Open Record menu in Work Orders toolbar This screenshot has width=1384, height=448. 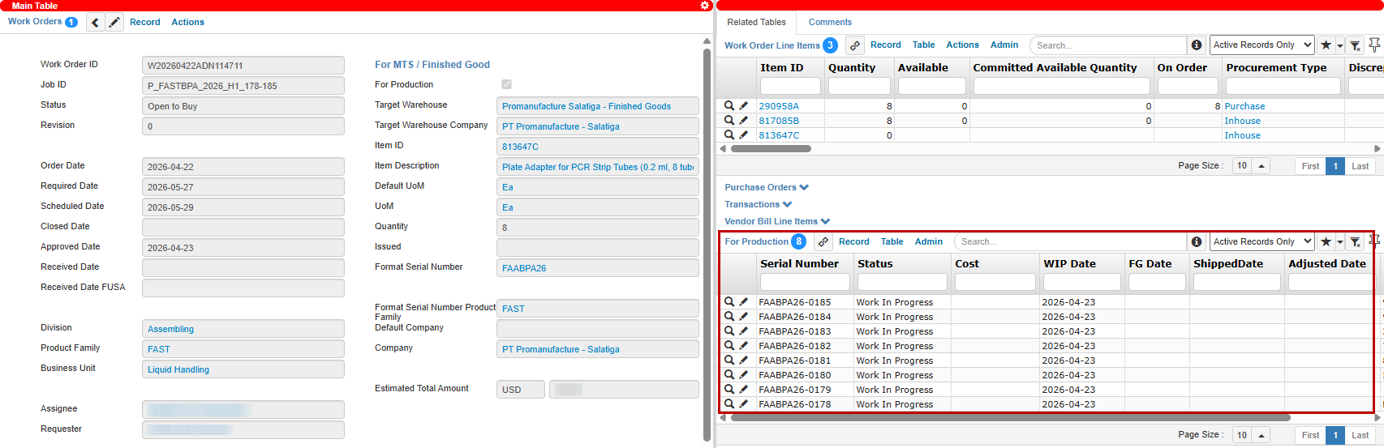(x=145, y=23)
